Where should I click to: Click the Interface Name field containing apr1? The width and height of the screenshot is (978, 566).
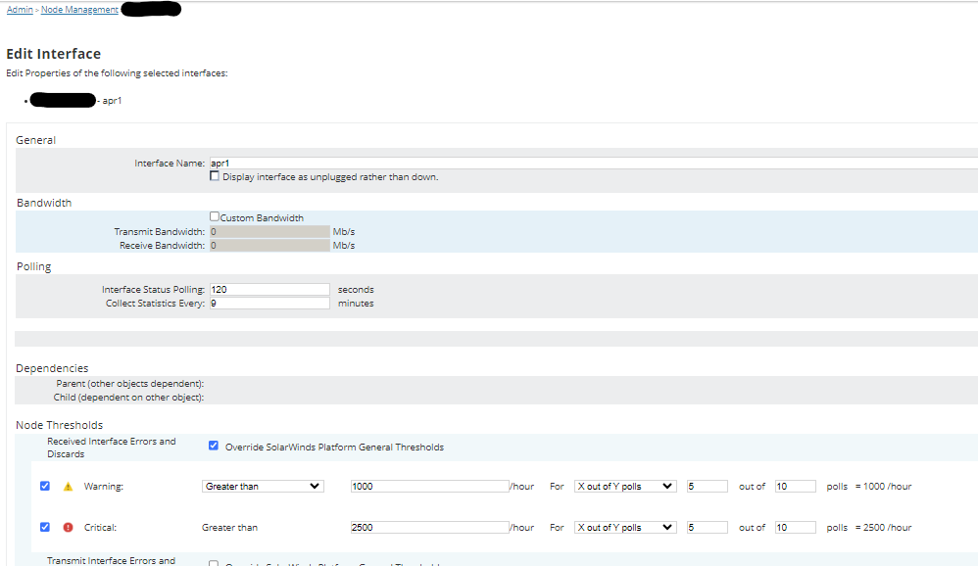pyautogui.click(x=594, y=164)
